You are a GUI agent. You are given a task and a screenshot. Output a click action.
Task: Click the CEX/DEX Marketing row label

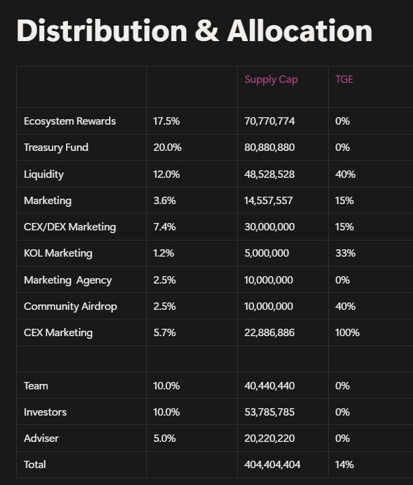[x=69, y=227]
